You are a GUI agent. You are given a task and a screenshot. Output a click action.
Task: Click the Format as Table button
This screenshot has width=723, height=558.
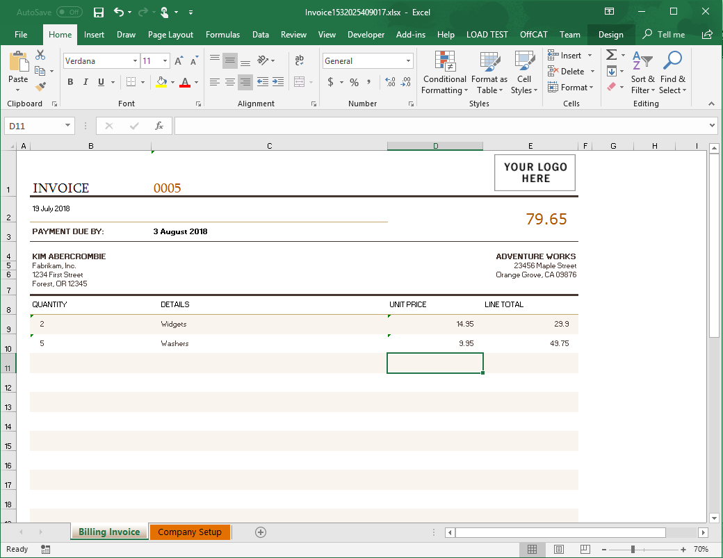coord(489,72)
